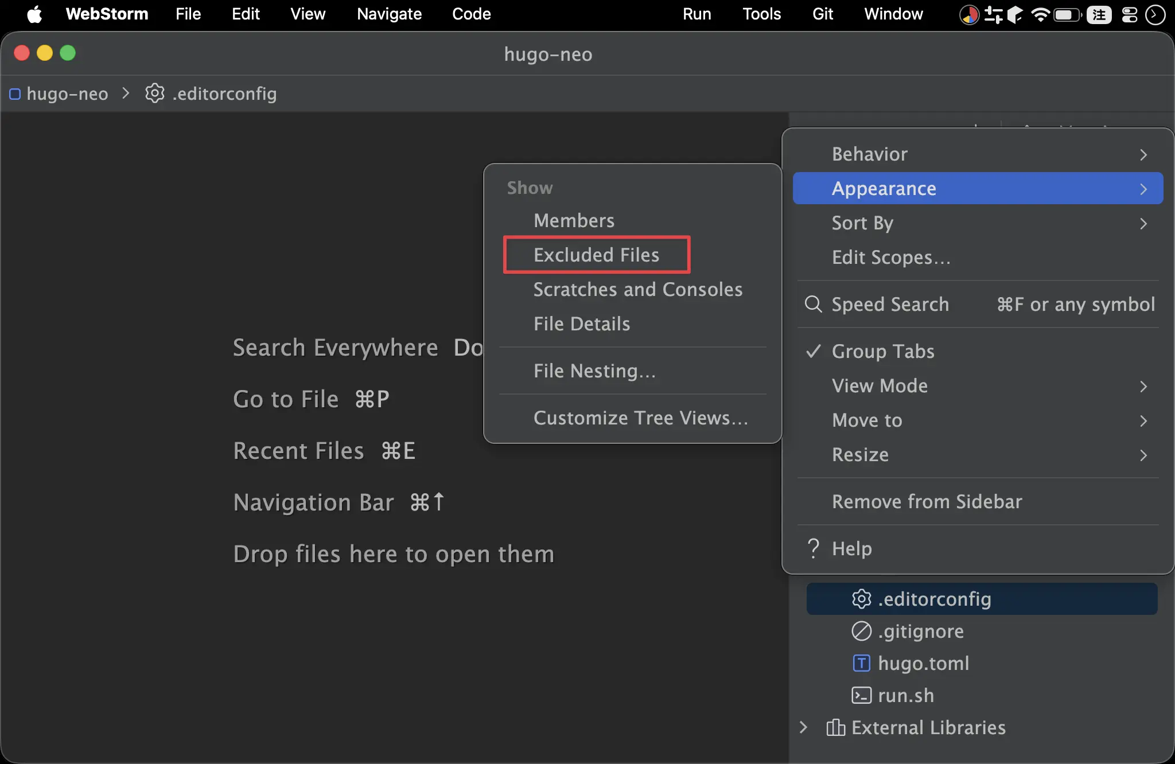Click the .editorconfig breadcrumb
This screenshot has height=764, width=1175.
[211, 93]
